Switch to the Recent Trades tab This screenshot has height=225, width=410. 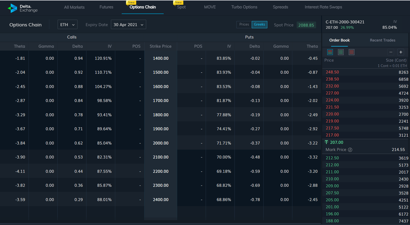(383, 40)
